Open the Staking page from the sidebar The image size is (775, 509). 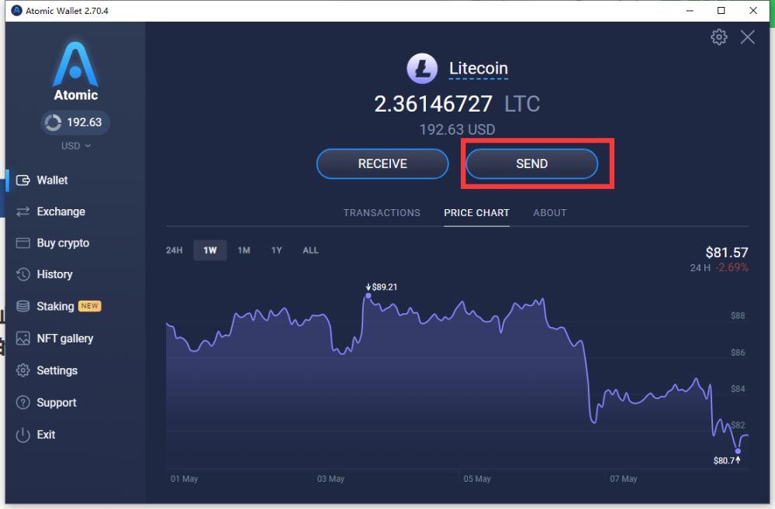coord(56,306)
